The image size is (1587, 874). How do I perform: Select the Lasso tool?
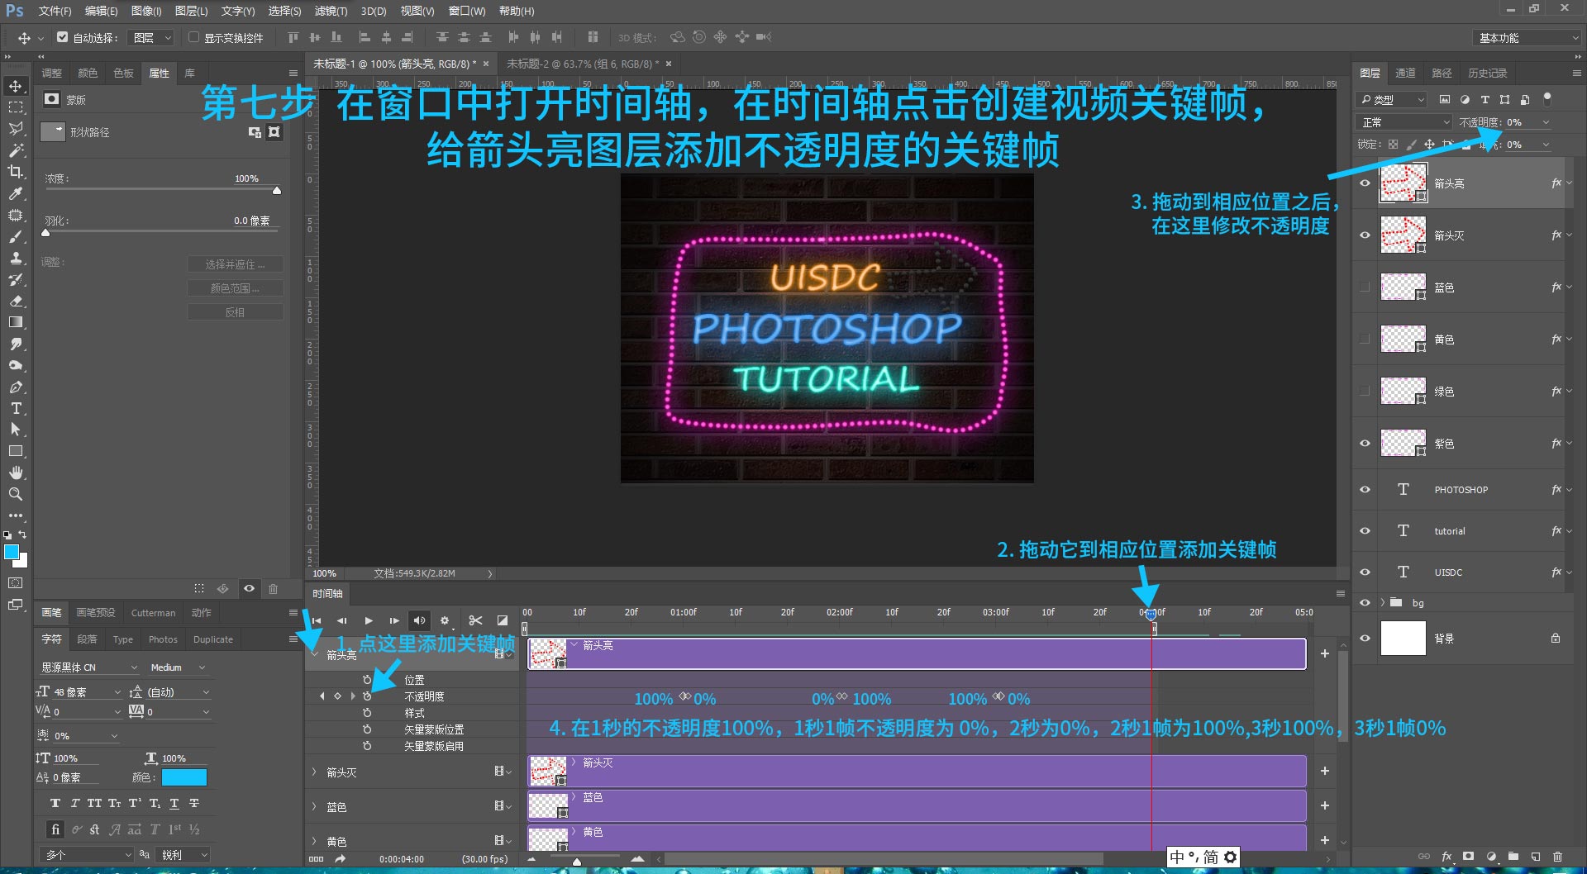coord(16,129)
